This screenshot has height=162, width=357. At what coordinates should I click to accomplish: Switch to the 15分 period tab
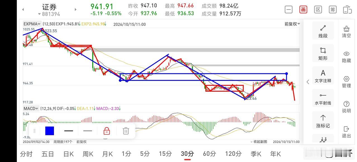point(165,154)
